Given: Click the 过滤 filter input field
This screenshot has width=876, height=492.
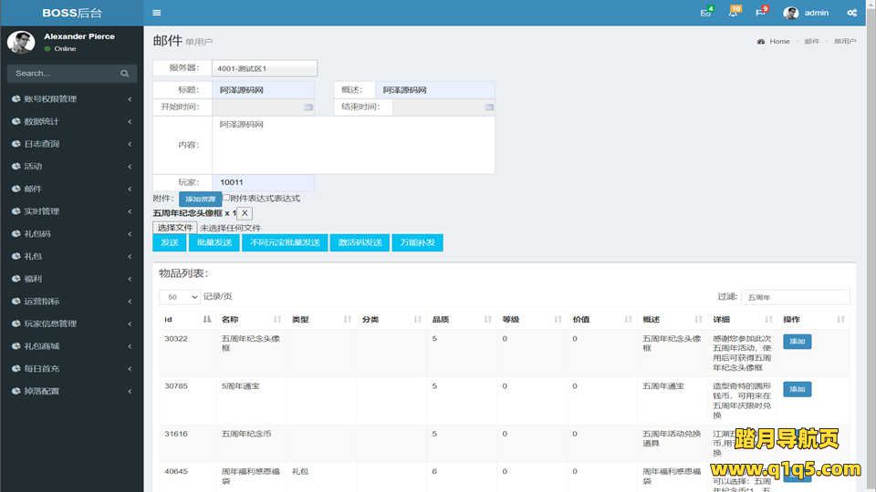Looking at the screenshot, I should 795,297.
